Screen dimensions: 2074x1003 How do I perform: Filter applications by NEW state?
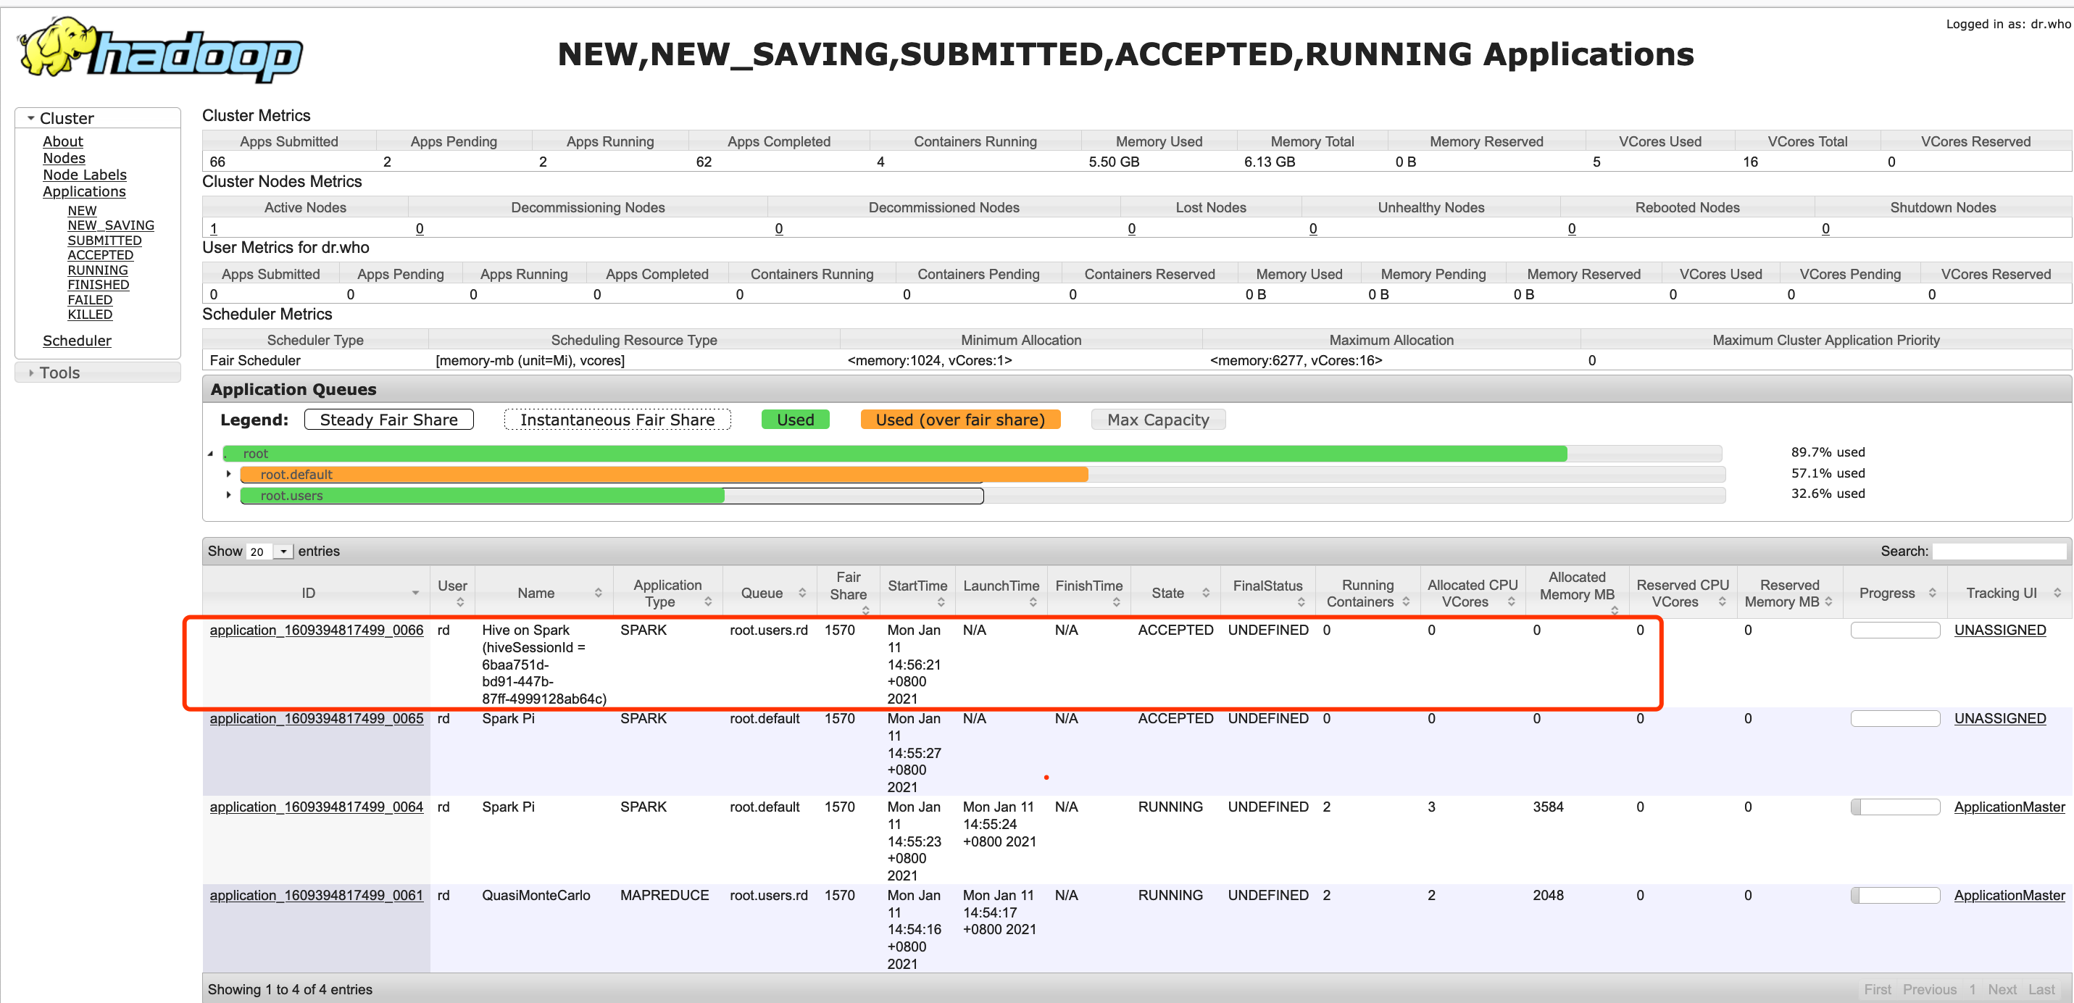[x=82, y=210]
